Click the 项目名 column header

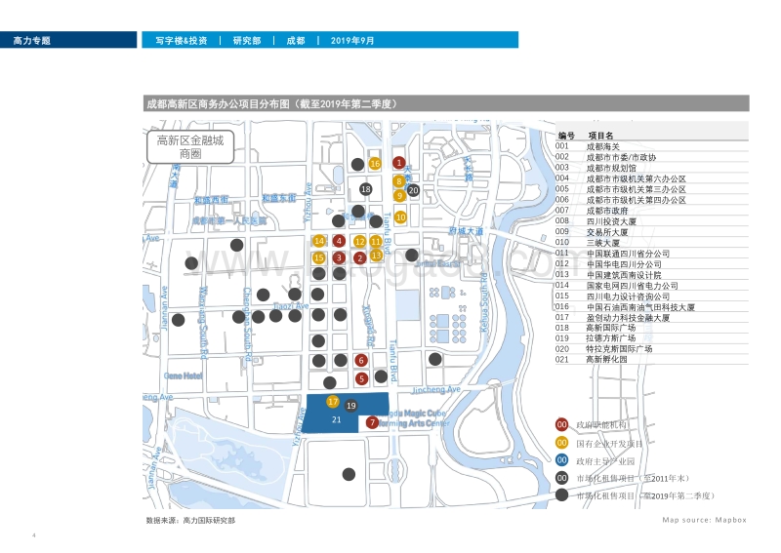(x=600, y=136)
